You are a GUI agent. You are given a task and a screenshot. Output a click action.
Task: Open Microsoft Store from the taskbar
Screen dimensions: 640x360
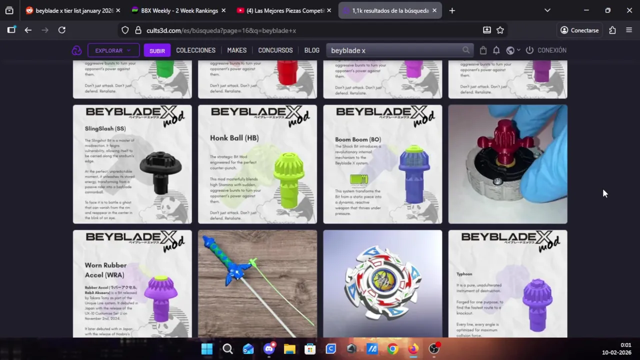[x=310, y=349]
